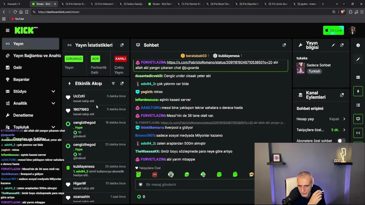Insert the purple-glasses headphone emote
Viewport: 365px width, 205px height.
pos(171,174)
